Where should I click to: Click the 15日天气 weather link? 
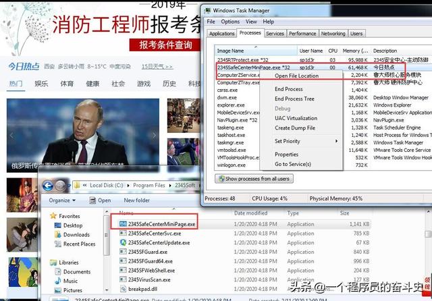[157, 67]
